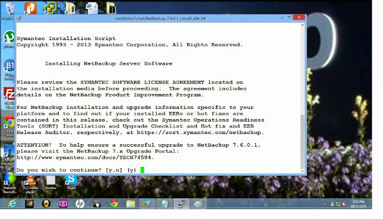Click the 'ATTENTION!' upgrade notice line
The width and height of the screenshot is (383, 219).
coord(138,145)
